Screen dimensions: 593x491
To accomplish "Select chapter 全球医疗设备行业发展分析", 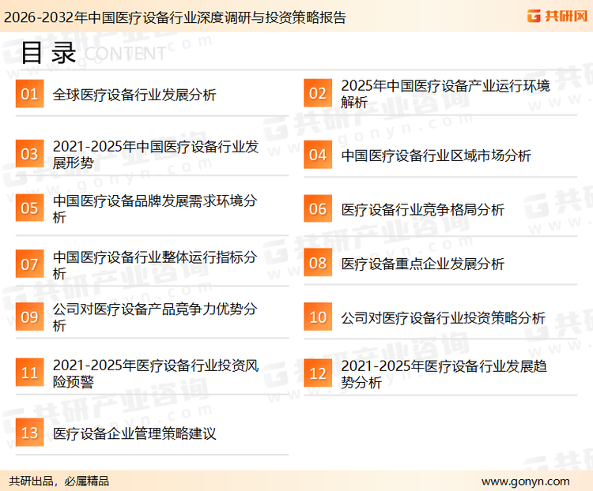I will (134, 95).
